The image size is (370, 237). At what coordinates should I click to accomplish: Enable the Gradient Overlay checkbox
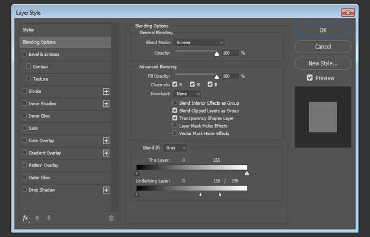click(24, 152)
